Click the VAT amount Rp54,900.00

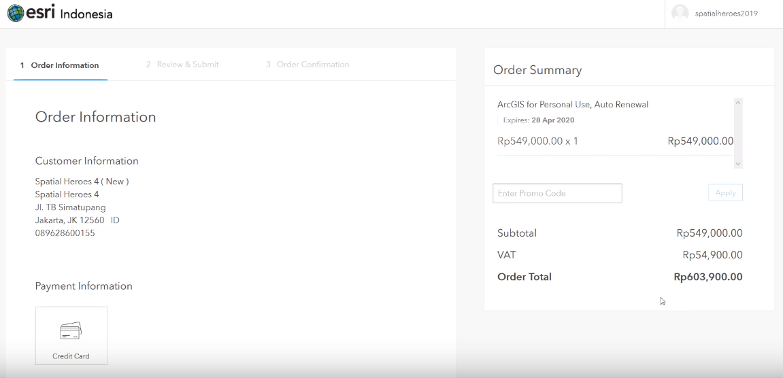712,255
